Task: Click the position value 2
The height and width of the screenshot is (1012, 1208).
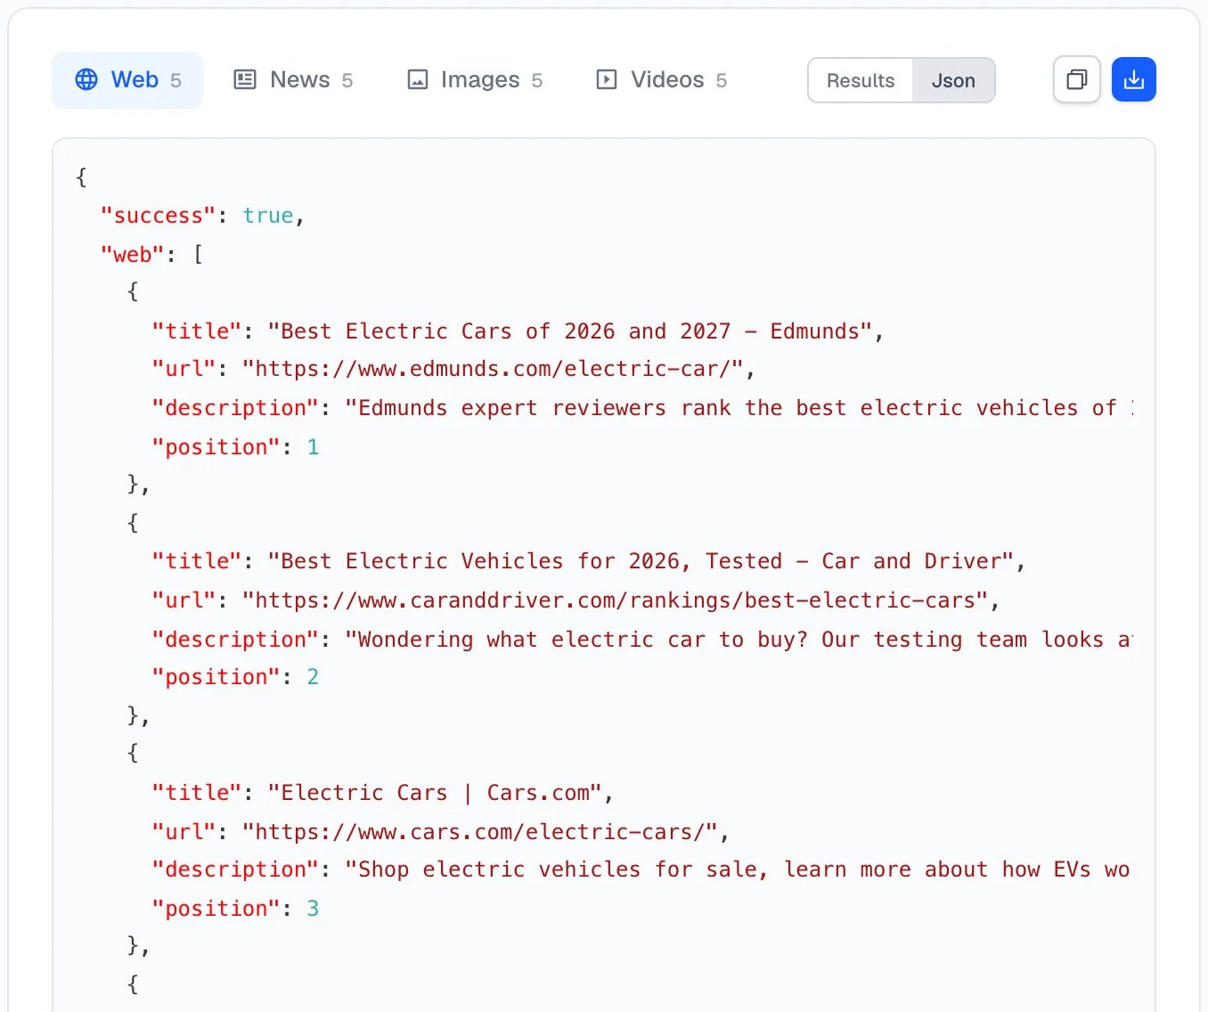Action: [313, 677]
